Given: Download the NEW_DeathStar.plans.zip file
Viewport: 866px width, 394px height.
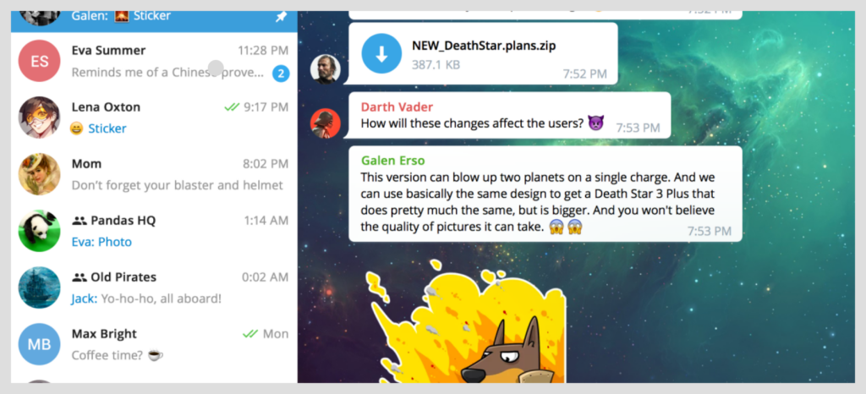Looking at the screenshot, I should (381, 53).
